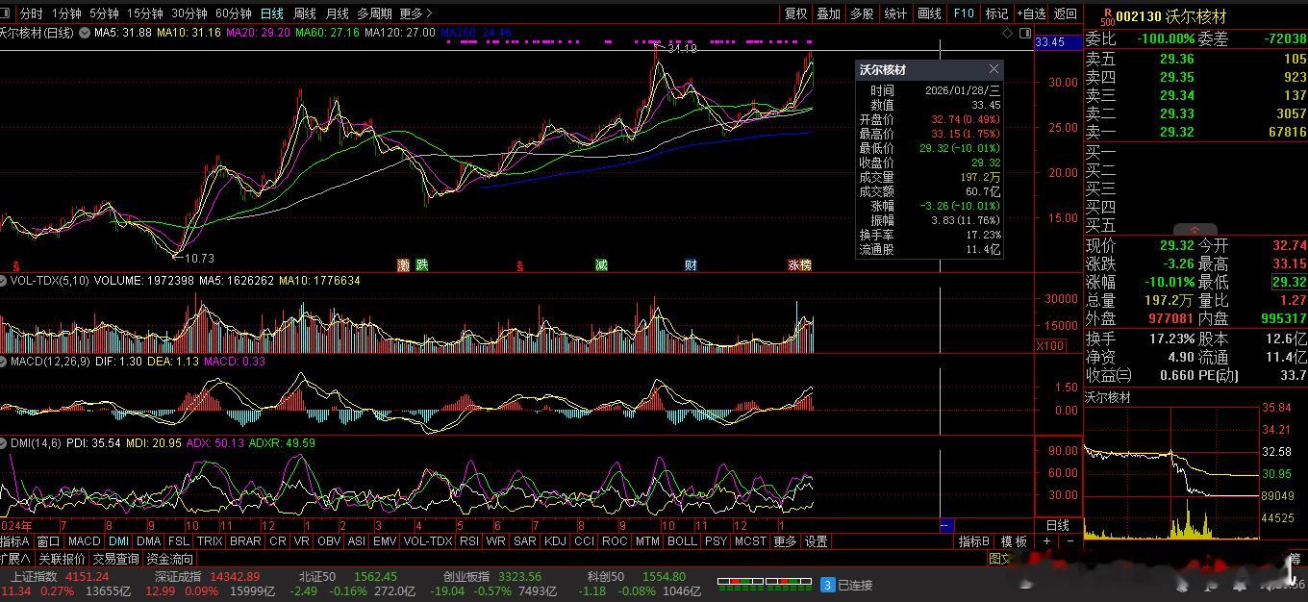Image resolution: width=1308 pixels, height=602 pixels.
Task: Toggle the TRIX indicator tab
Action: pos(210,541)
